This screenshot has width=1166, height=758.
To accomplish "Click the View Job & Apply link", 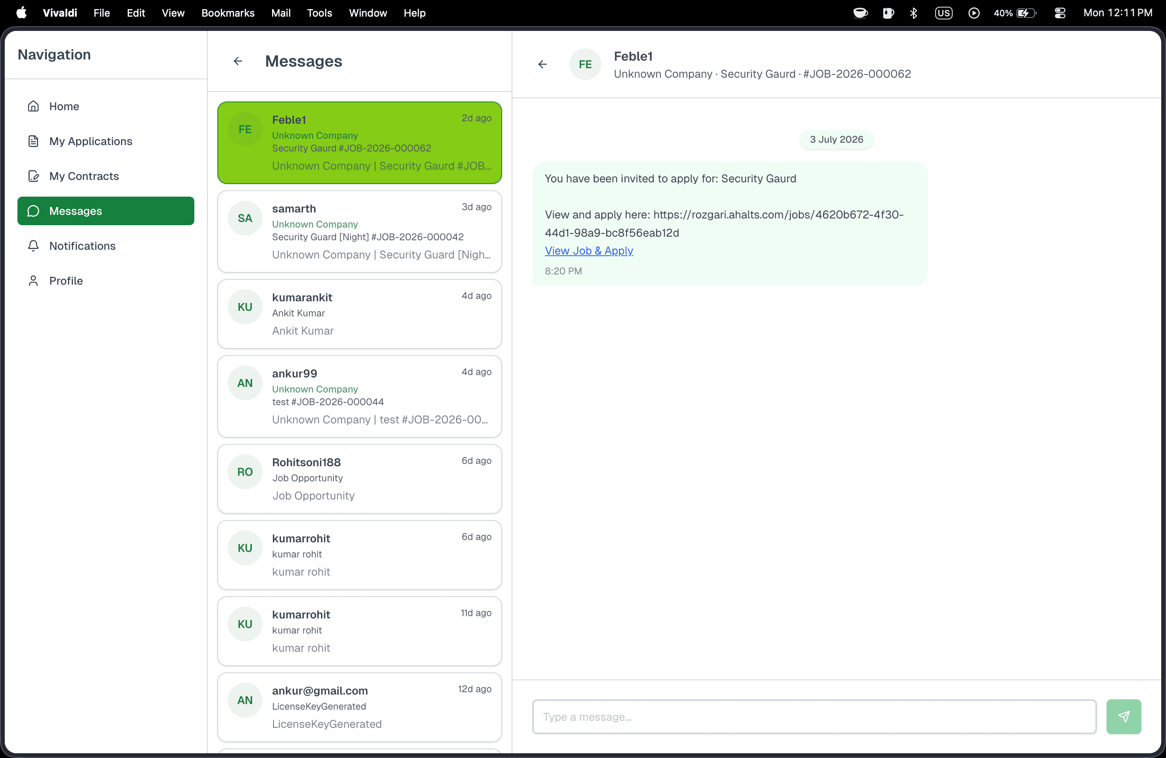I will click(x=589, y=251).
